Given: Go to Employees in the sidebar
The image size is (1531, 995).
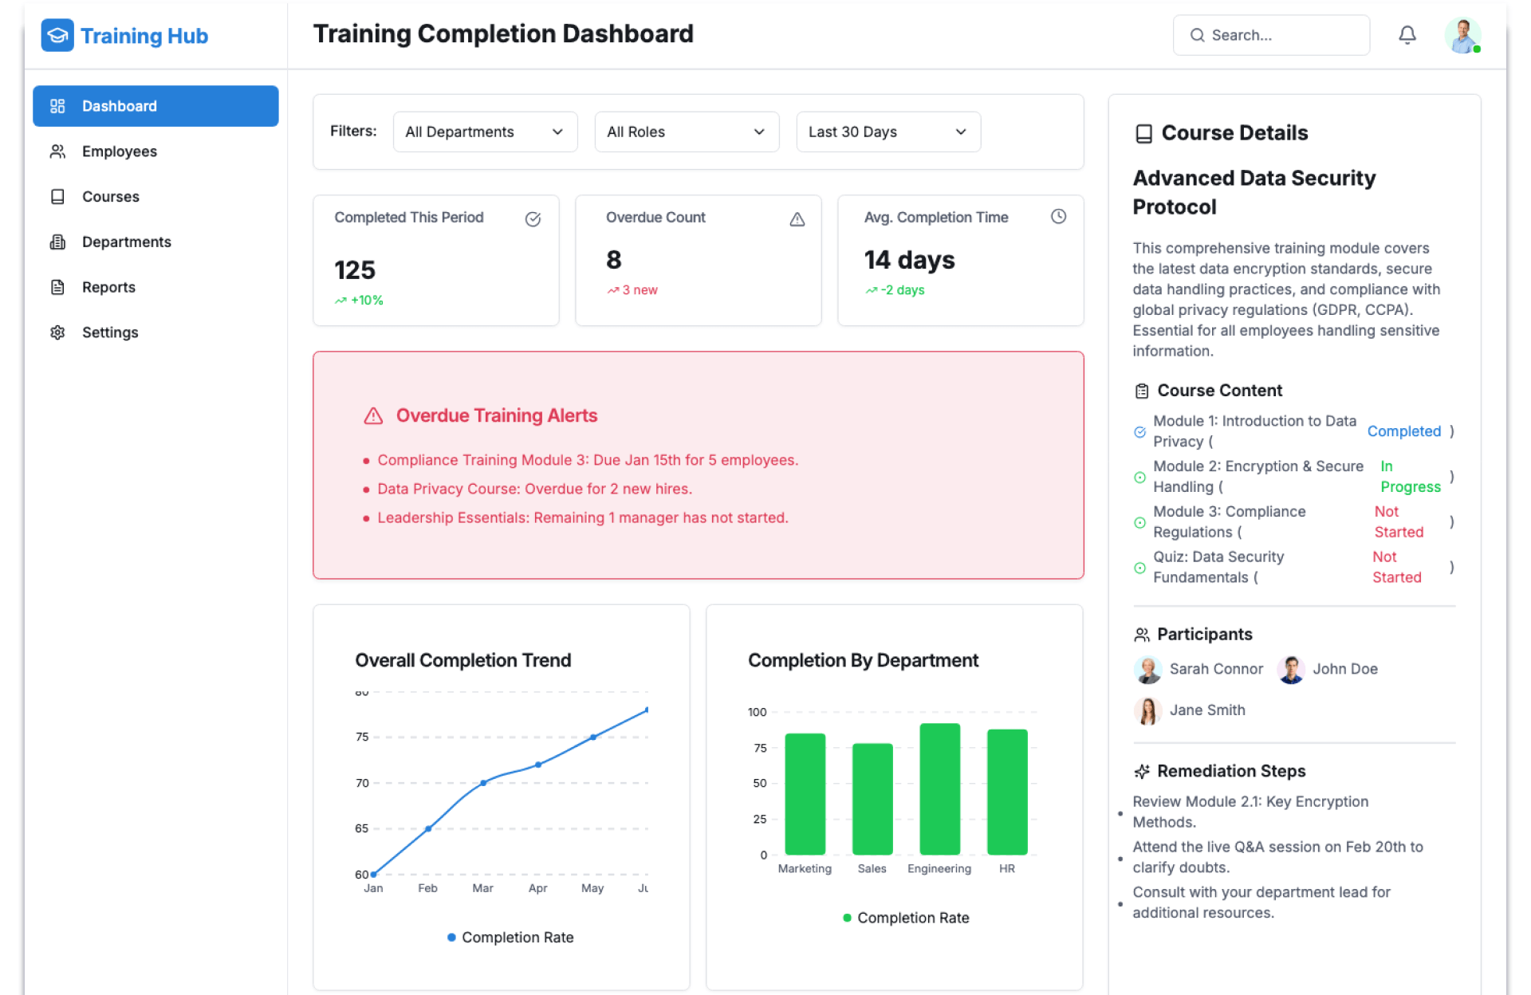Looking at the screenshot, I should [x=120, y=151].
